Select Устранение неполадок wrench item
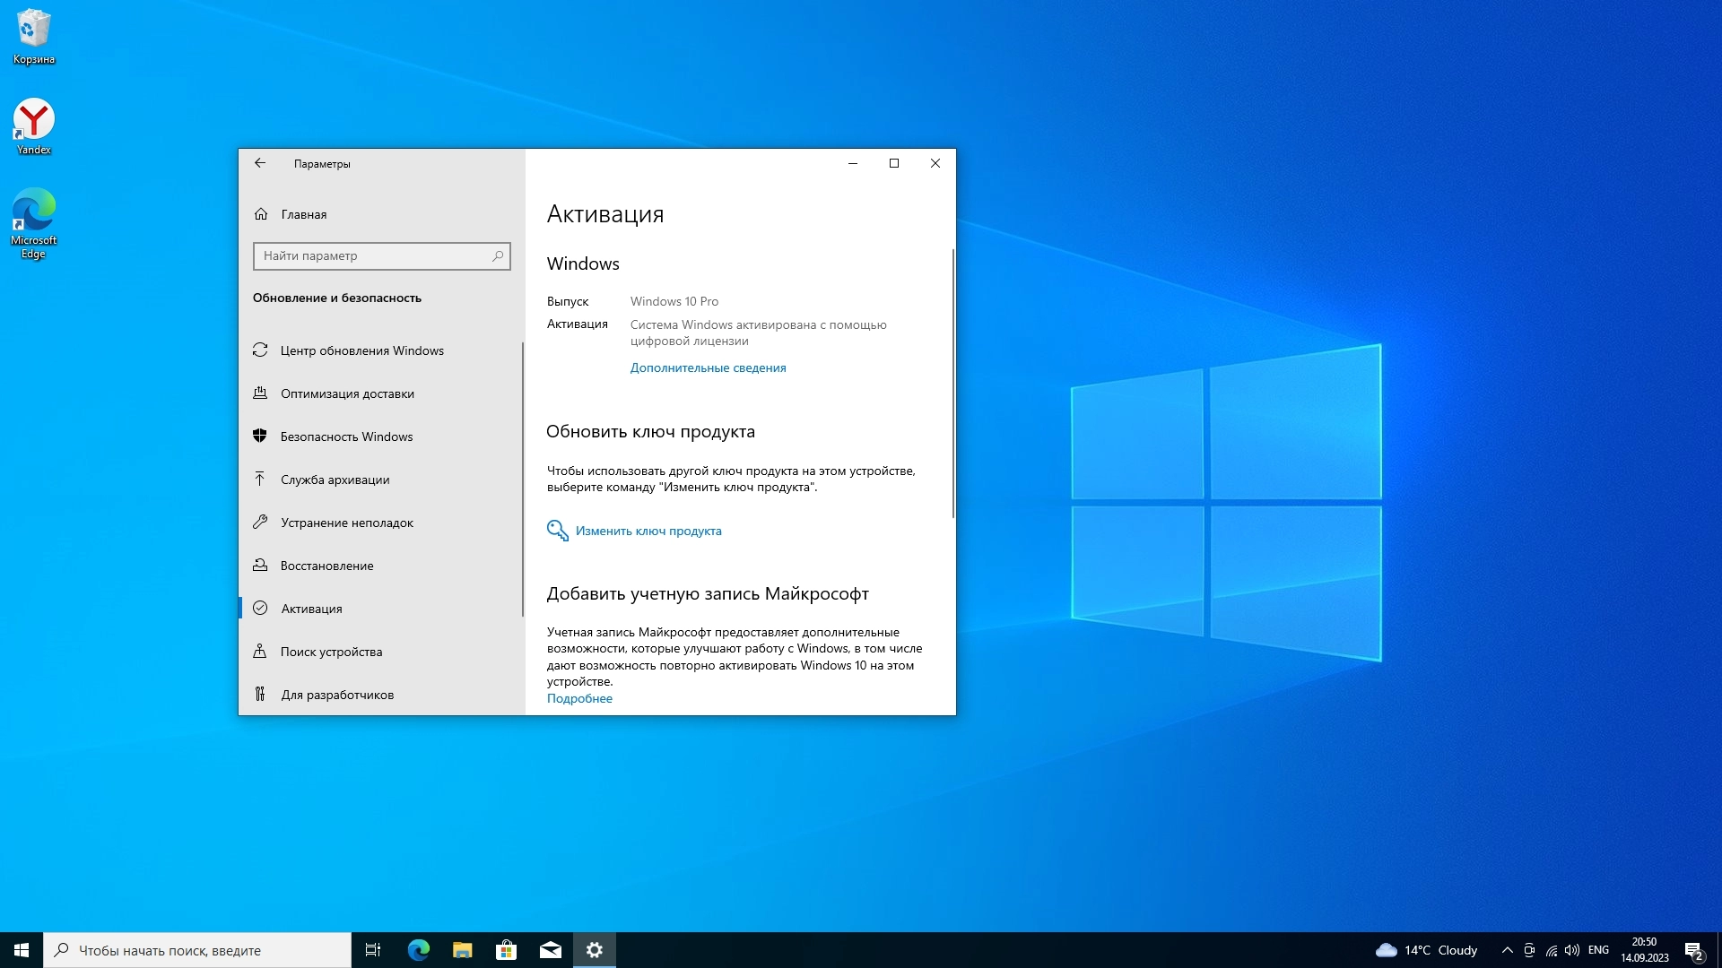 pos(346,523)
